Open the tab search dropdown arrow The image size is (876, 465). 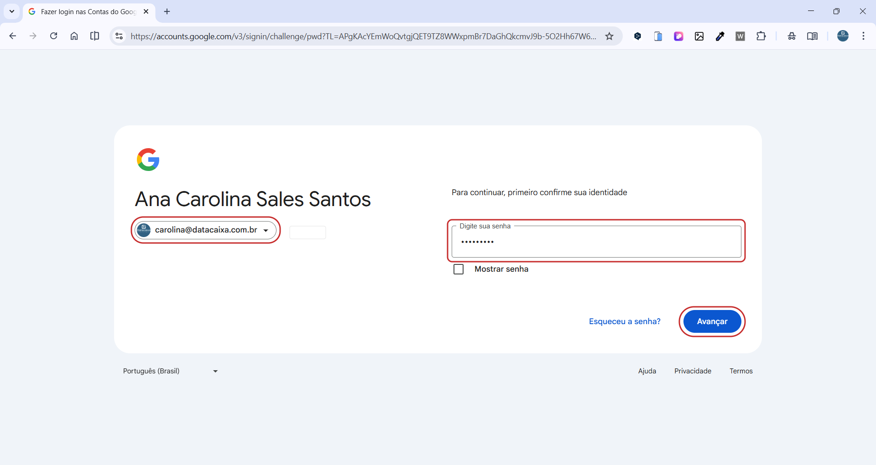12,11
